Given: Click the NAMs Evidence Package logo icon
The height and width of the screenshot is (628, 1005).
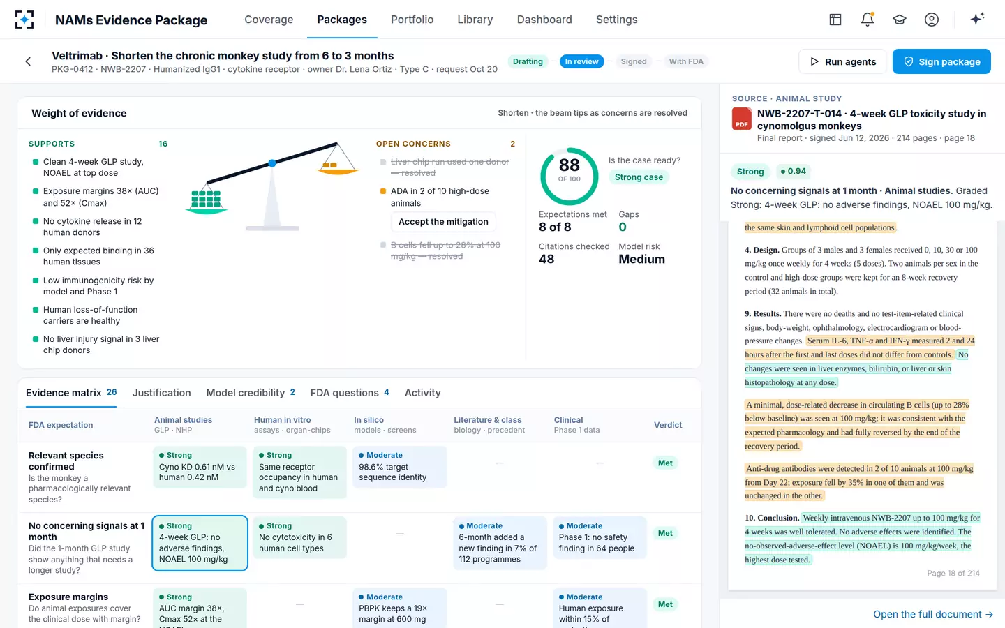Looking at the screenshot, I should click(x=24, y=20).
